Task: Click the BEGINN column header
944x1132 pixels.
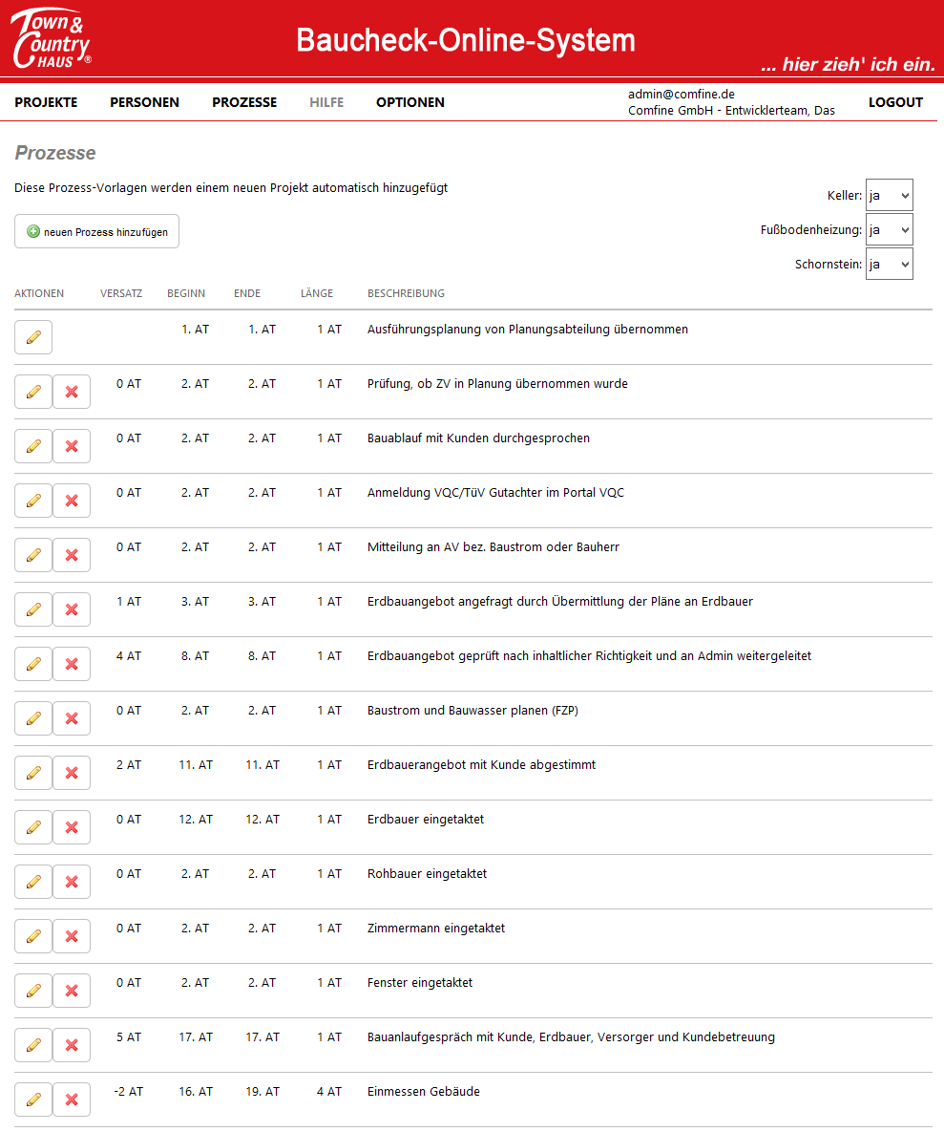Action: (186, 293)
